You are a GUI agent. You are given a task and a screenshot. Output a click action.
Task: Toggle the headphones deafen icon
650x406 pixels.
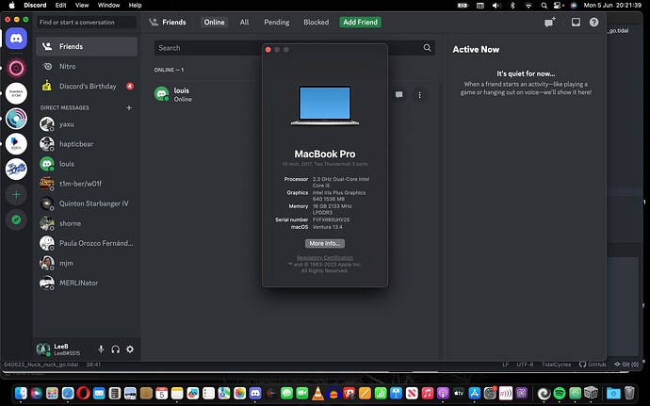click(x=115, y=349)
